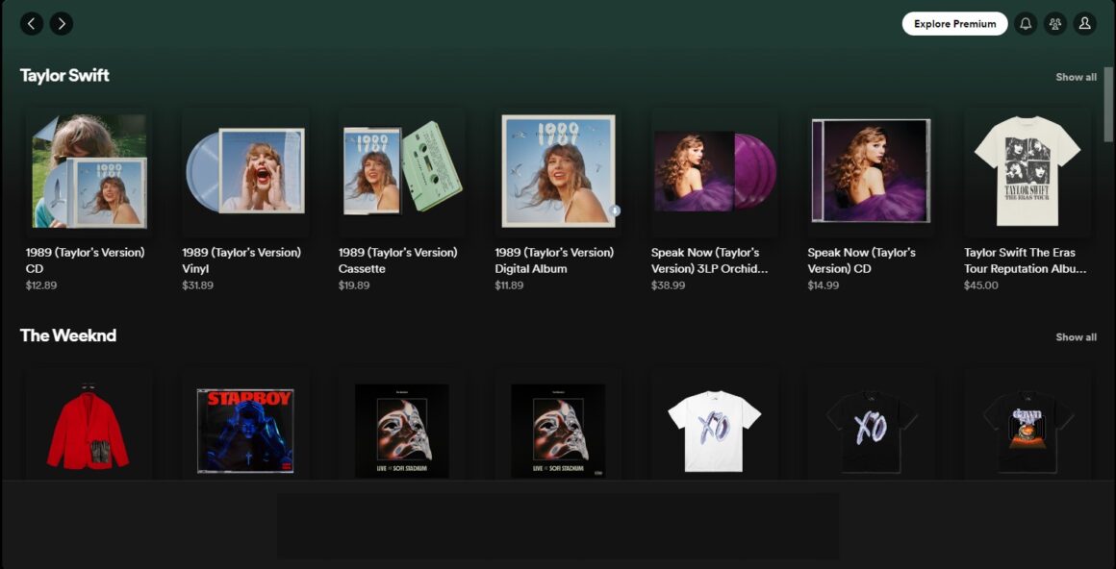
Task: Open the Taylor Swift section heading
Action: (64, 74)
